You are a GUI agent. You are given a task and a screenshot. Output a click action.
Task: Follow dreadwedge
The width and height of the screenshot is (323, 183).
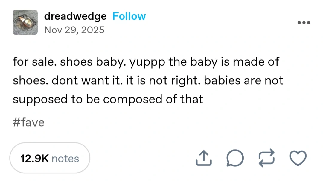coord(129,16)
